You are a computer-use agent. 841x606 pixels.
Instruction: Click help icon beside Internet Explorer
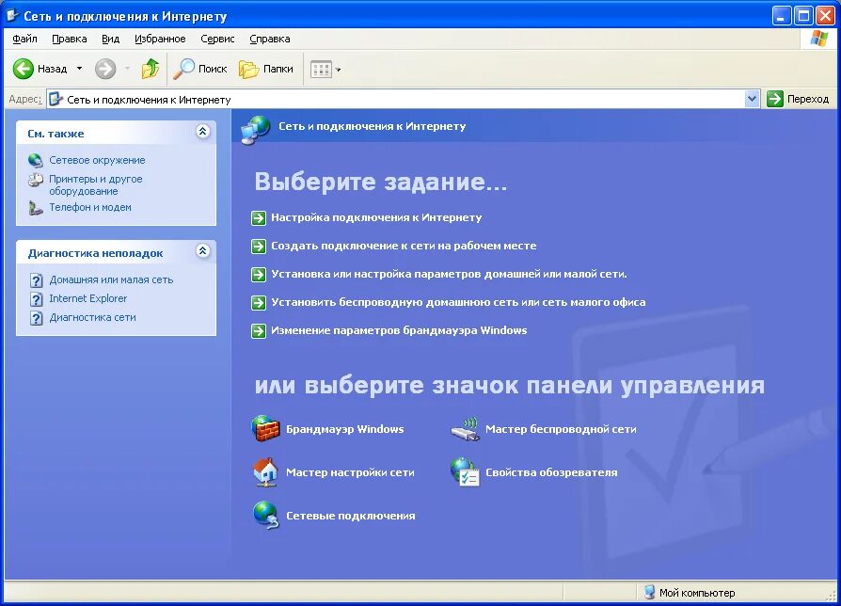pos(36,299)
